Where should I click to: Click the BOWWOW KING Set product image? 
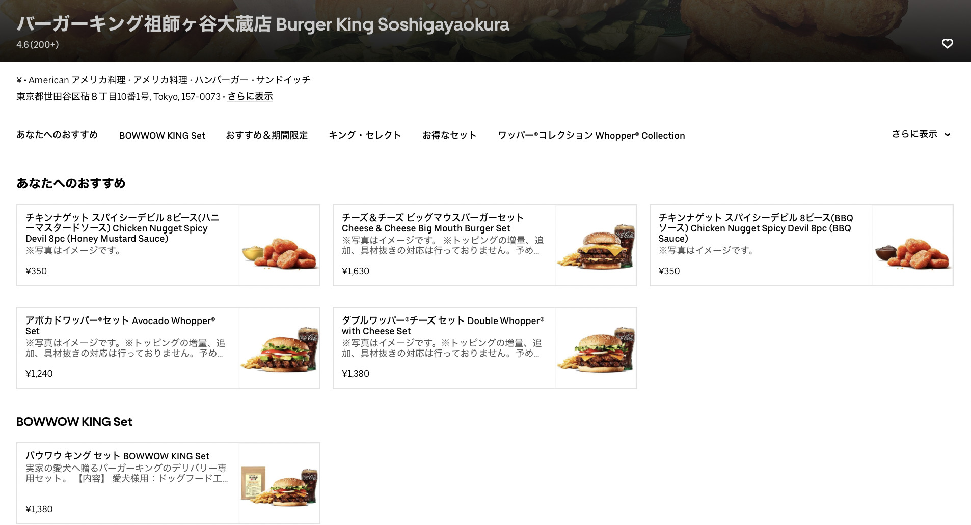(x=279, y=483)
